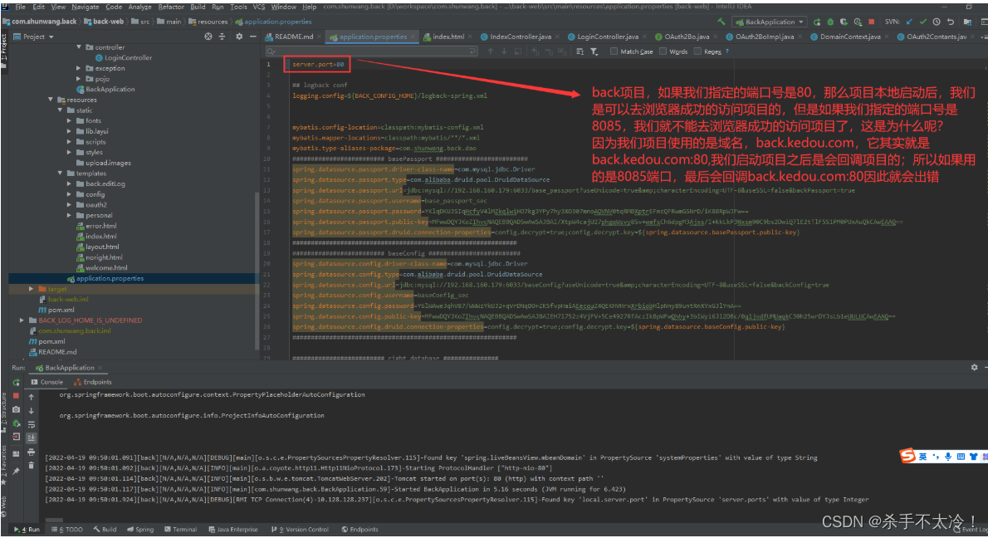Open the VCS menu
The width and height of the screenshot is (988, 538).
(x=259, y=7)
